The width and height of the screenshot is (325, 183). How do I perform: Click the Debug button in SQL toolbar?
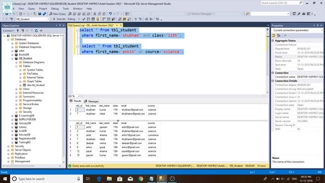[71, 19]
